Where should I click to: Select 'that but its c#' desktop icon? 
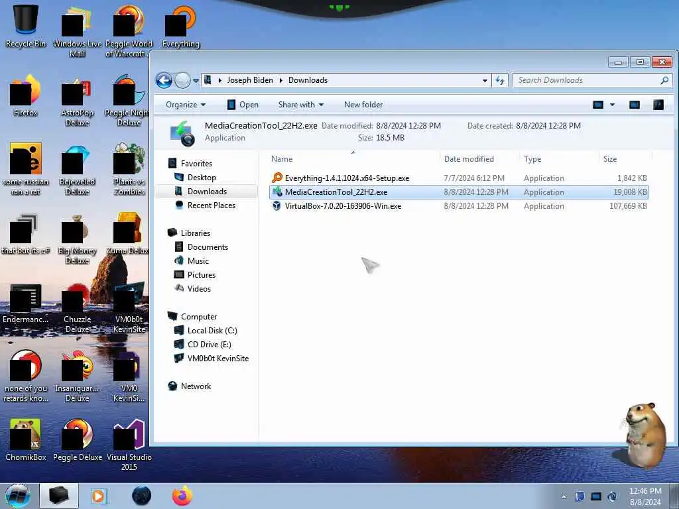point(26,234)
